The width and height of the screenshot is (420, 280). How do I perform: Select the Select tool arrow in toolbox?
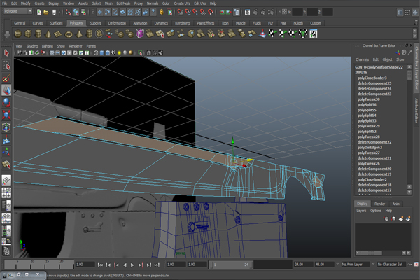point(6,52)
